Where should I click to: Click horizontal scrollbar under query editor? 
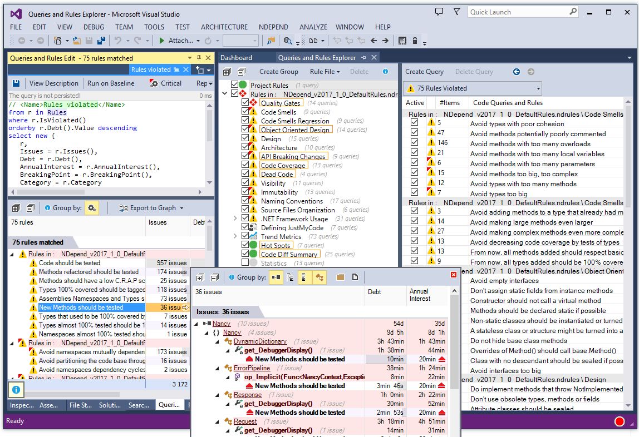point(106,192)
